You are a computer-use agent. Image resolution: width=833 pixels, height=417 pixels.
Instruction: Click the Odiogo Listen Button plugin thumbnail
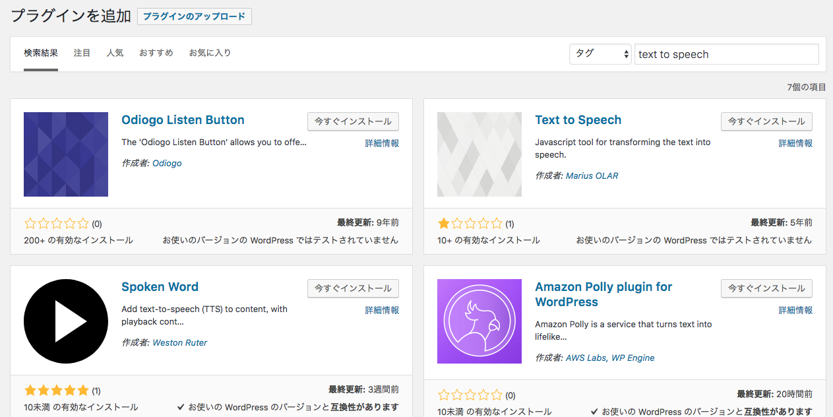pos(66,154)
